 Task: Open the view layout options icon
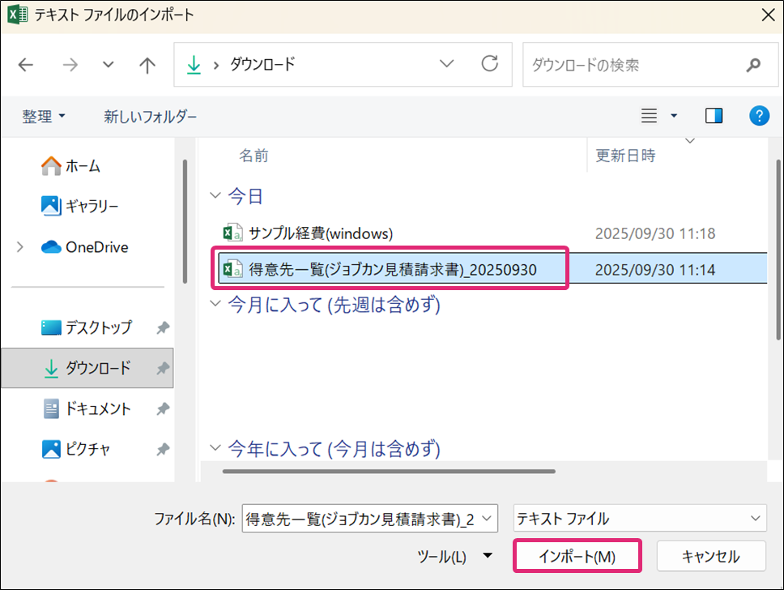point(650,117)
